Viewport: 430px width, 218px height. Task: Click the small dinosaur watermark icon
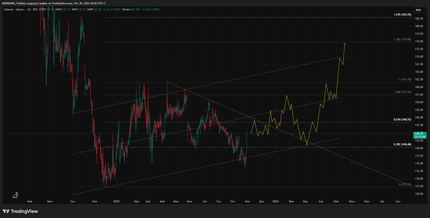tap(15, 195)
